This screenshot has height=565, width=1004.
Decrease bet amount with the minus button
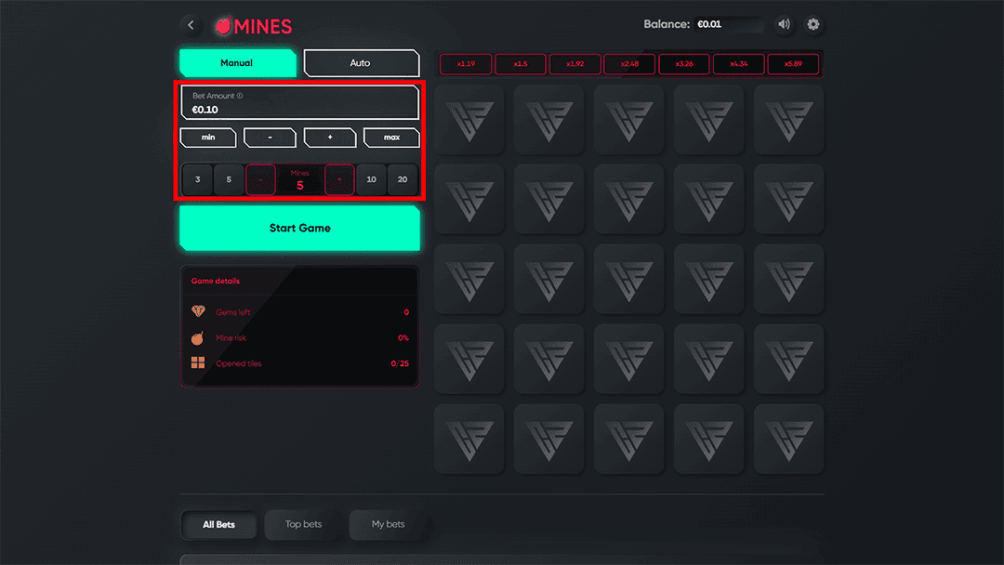[x=270, y=137]
